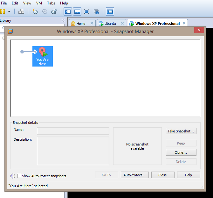Click Take Snapshot button
Viewport: 213px width, 198px height.
click(181, 131)
